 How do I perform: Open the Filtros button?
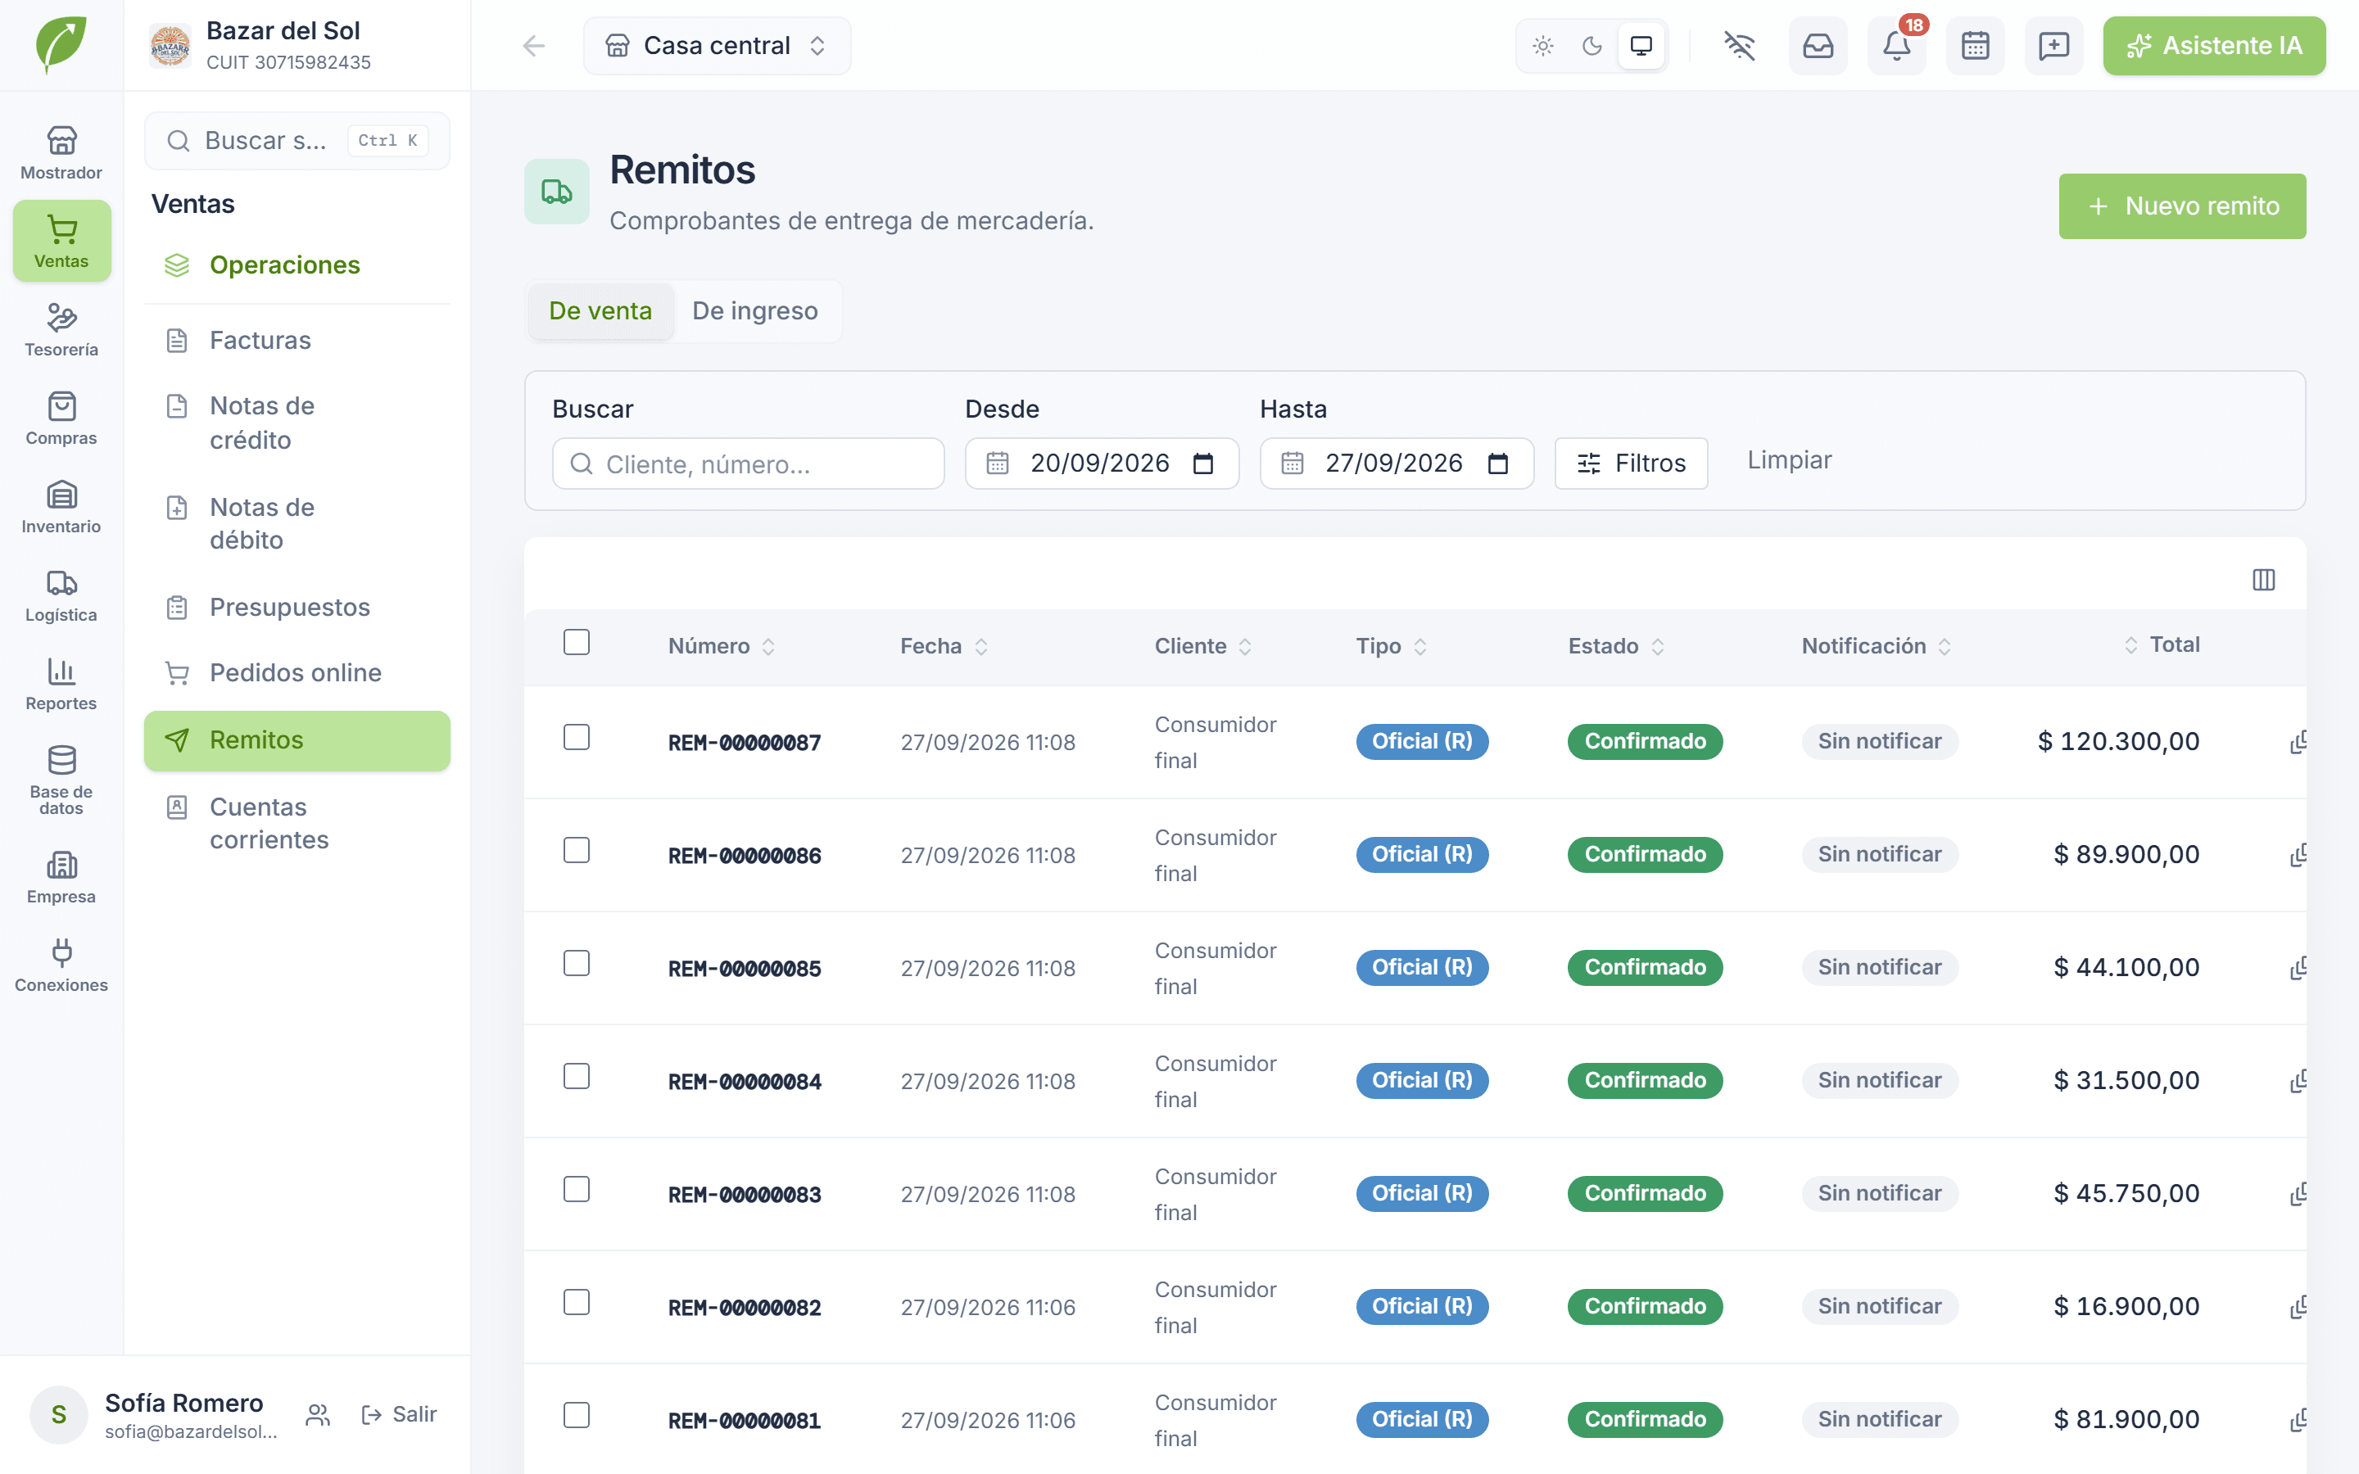[x=1631, y=463]
